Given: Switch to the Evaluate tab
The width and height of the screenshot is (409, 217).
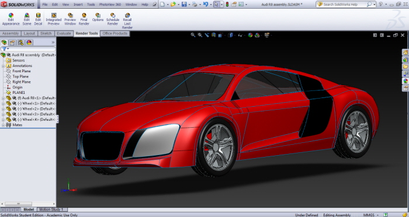Looking at the screenshot, I should tap(64, 33).
